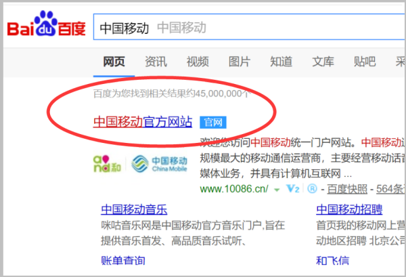The height and width of the screenshot is (277, 406).
Task: Click the green 'and 和' brand logo
Action: tap(107, 164)
